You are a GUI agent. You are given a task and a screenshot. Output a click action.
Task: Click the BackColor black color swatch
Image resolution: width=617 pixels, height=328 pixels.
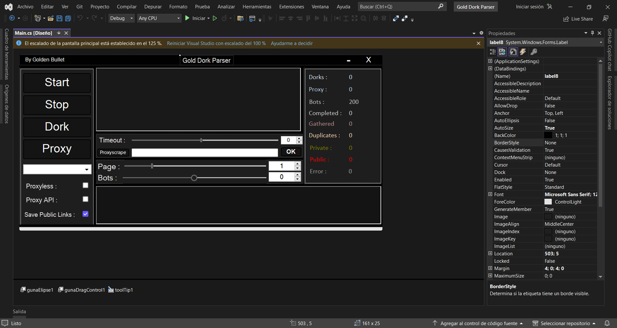[548, 135]
